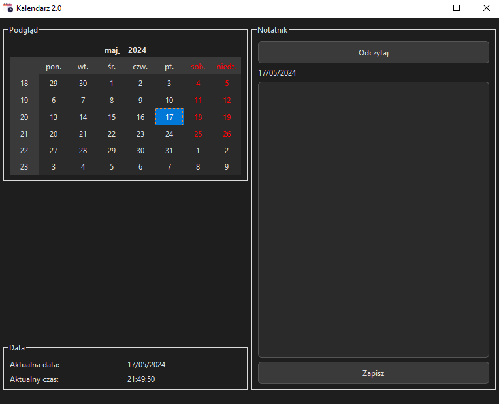The image size is (499, 404).
Task: Open the month selector labeled maj
Action: (x=112, y=50)
